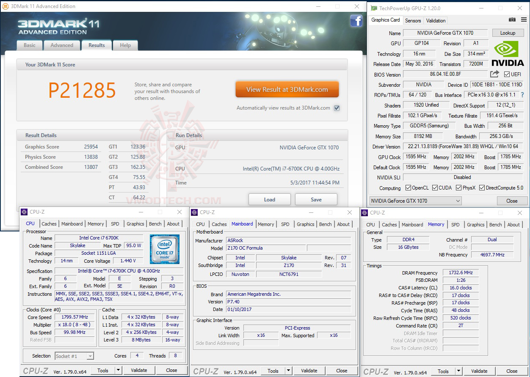Click the NB Frequency value 4697.7 MHz
Image resolution: width=530 pixels, height=377 pixels.
click(492, 255)
